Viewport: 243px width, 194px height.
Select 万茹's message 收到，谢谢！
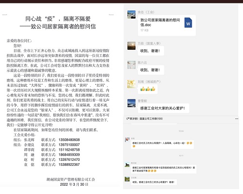click(151, 51)
